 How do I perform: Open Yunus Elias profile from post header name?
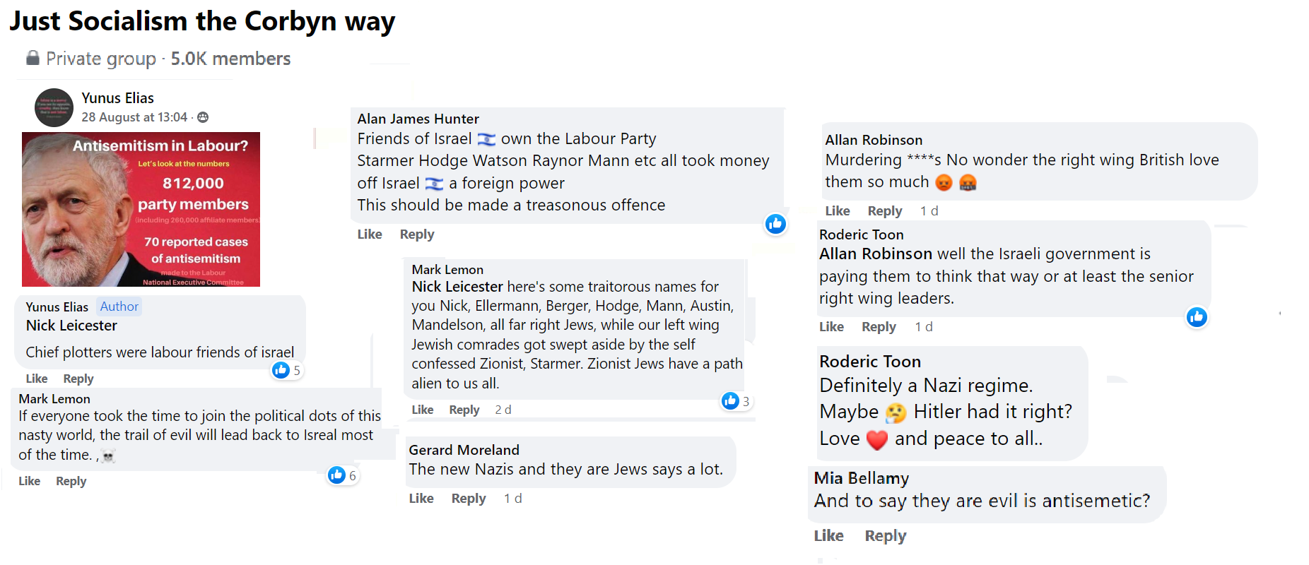(117, 98)
